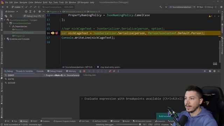Expand Scratches and Consoles node
The width and height of the screenshot is (224, 126).
5,39
